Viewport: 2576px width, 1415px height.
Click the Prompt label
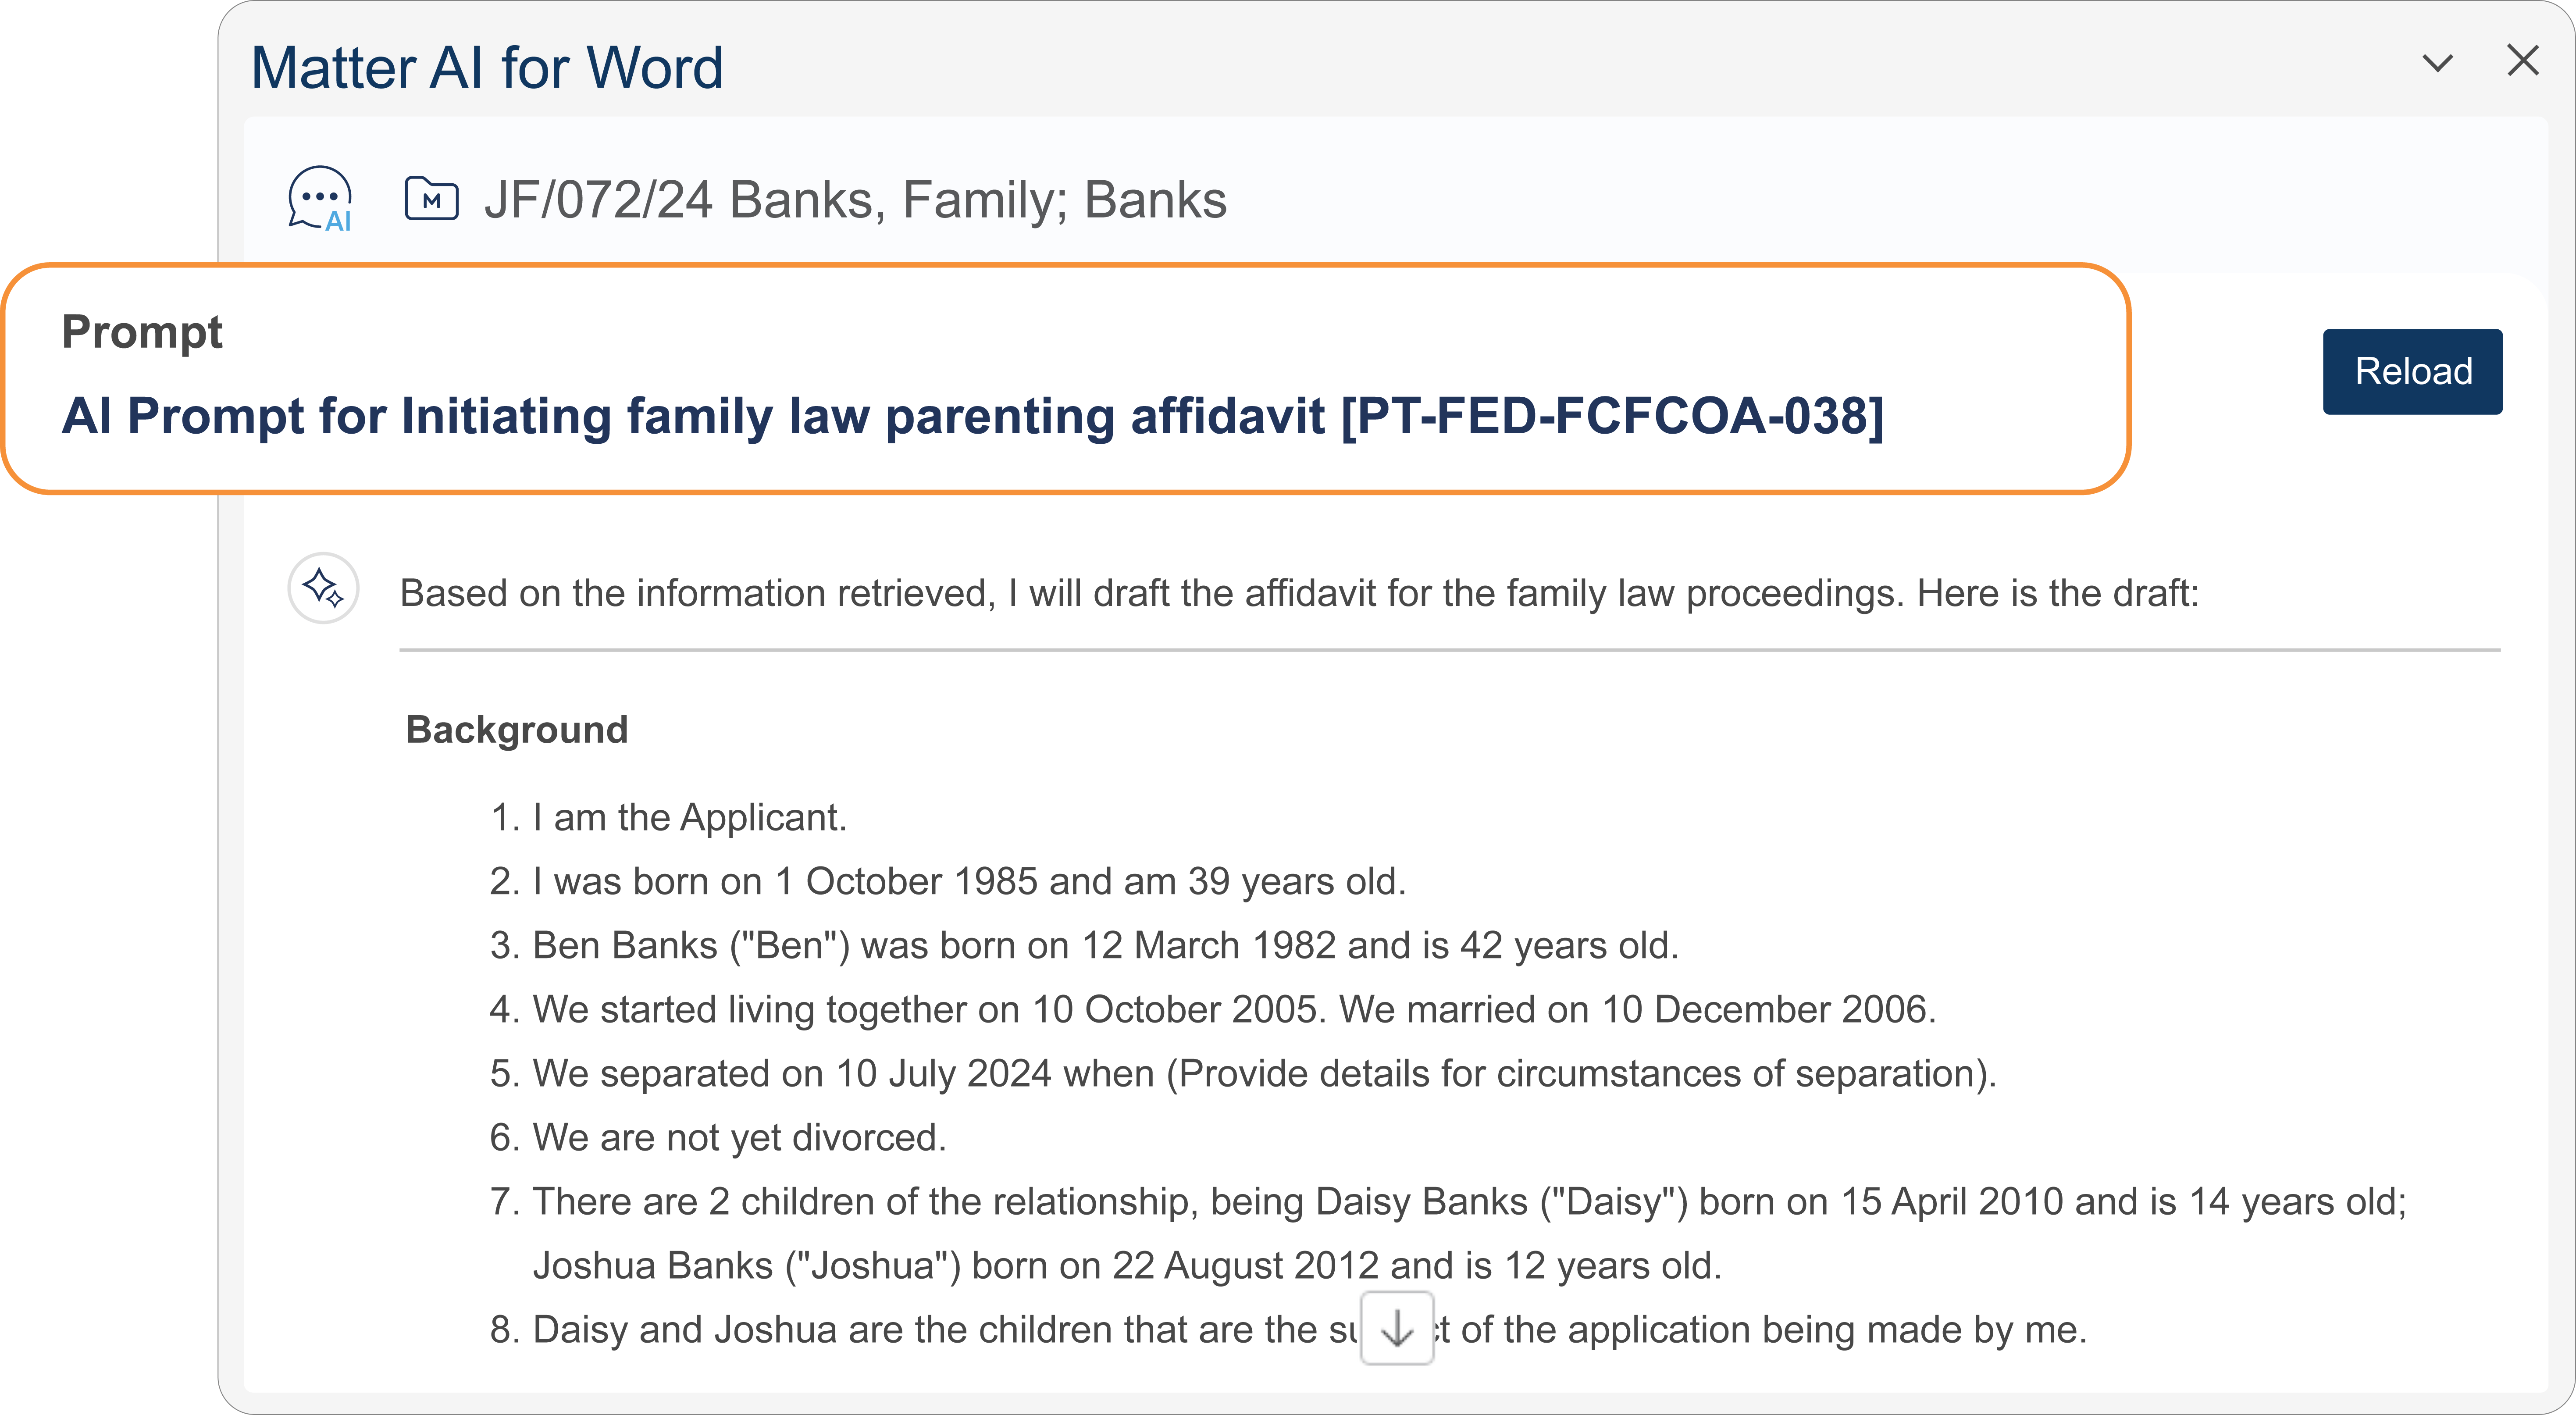(x=142, y=331)
